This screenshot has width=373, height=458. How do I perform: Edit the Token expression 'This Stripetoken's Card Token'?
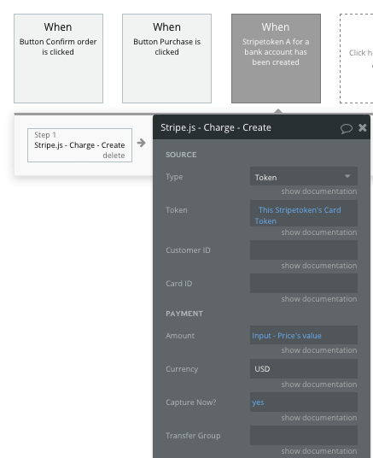[304, 214]
